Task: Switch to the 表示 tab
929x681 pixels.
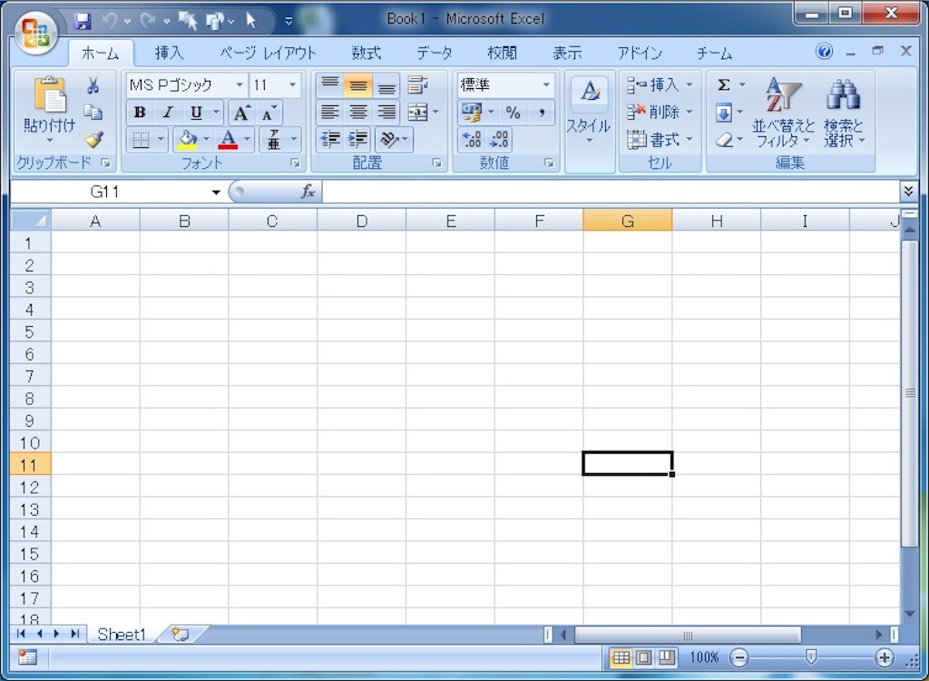Action: [x=567, y=54]
